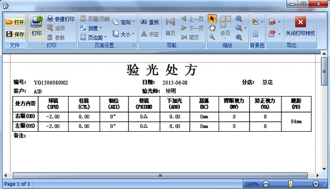Click 关闭打印预览 close print preview
330x189 pixels.
pos(300,26)
